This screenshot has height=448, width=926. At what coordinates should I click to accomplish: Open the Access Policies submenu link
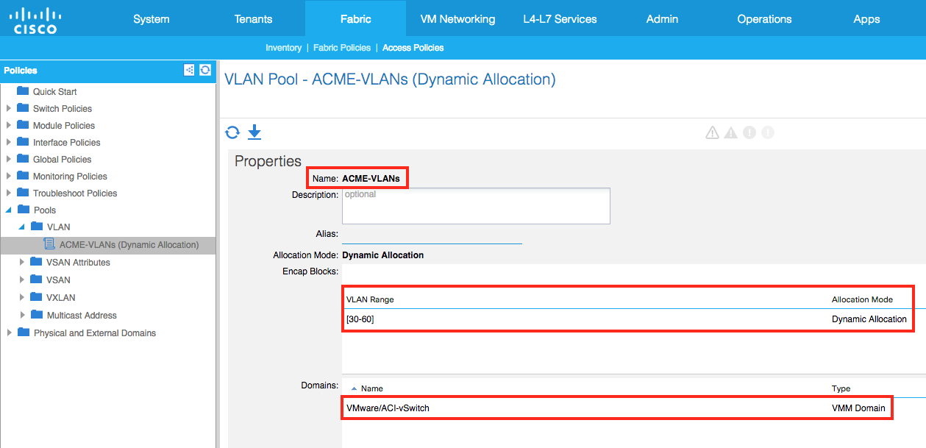point(413,48)
